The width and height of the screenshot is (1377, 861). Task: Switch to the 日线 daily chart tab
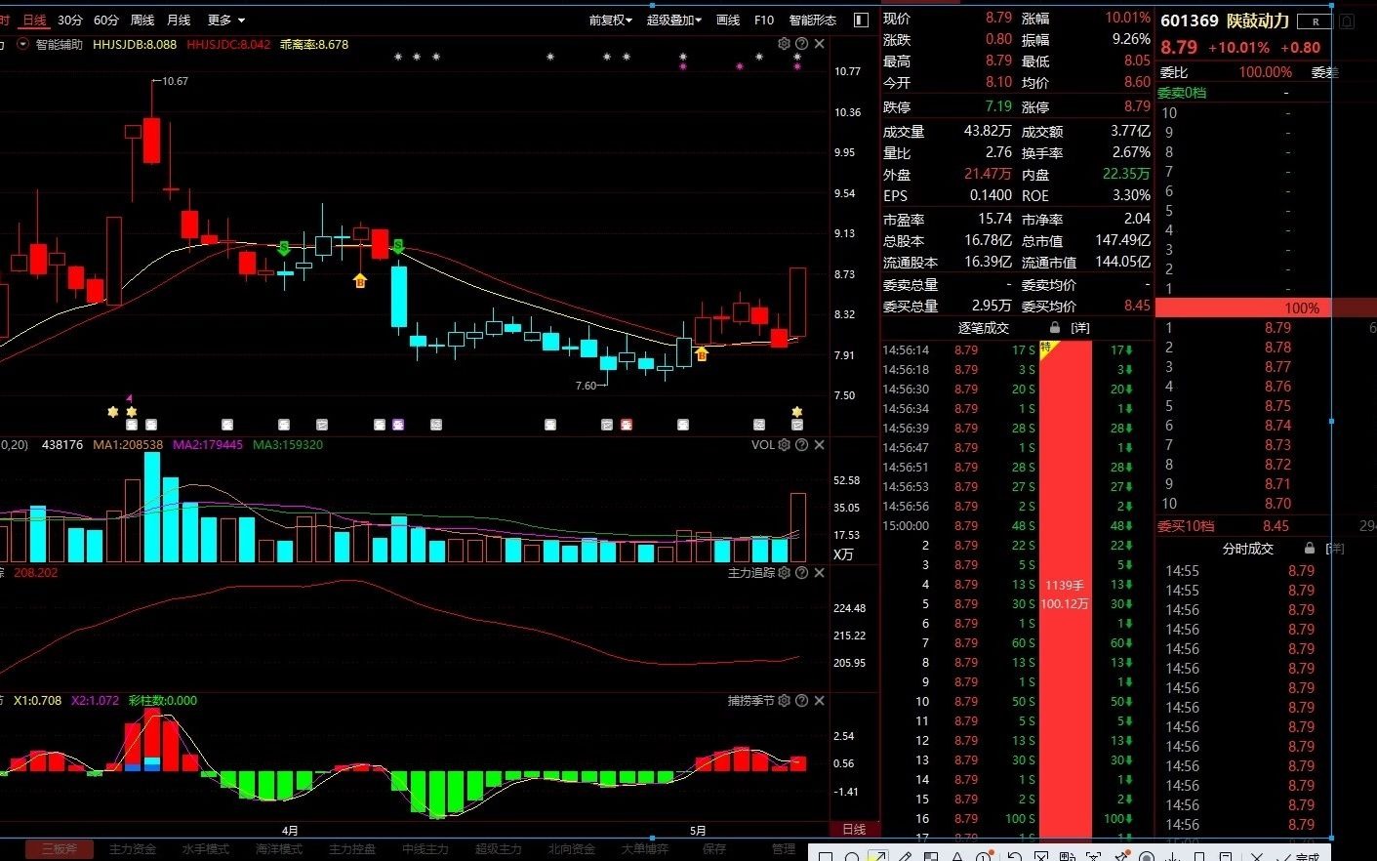[34, 20]
